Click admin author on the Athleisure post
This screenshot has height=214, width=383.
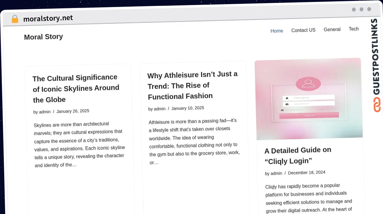click(160, 109)
